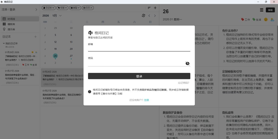This screenshot has width=278, height=139.
Task: Click the weather cloud icon in header
Action: pos(272,20)
